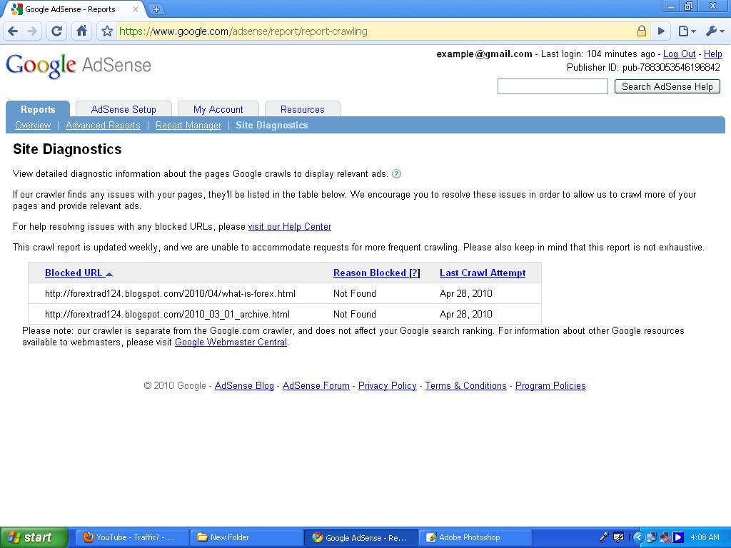731x548 pixels.
Task: Click the Google AdSense logo
Action: tap(79, 66)
